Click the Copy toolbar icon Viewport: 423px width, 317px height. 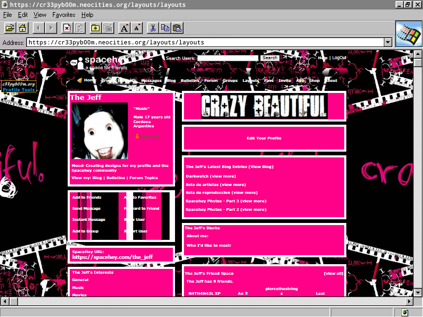pos(165,28)
